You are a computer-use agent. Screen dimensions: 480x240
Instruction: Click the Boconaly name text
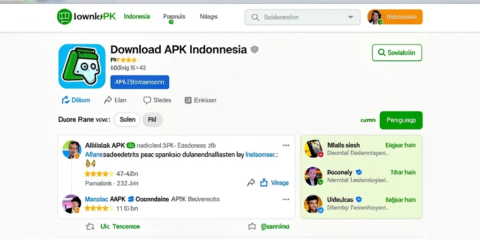coord(339,172)
